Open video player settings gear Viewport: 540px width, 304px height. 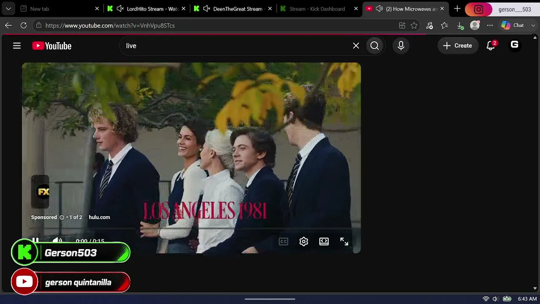304,242
